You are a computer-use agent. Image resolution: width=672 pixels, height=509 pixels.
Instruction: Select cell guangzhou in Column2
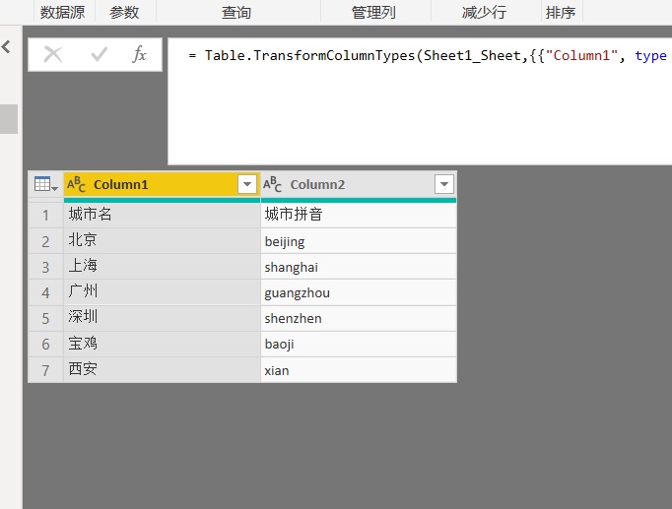coord(359,292)
